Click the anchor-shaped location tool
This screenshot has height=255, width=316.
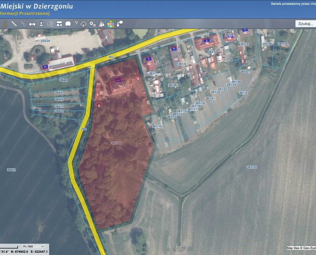[41, 24]
